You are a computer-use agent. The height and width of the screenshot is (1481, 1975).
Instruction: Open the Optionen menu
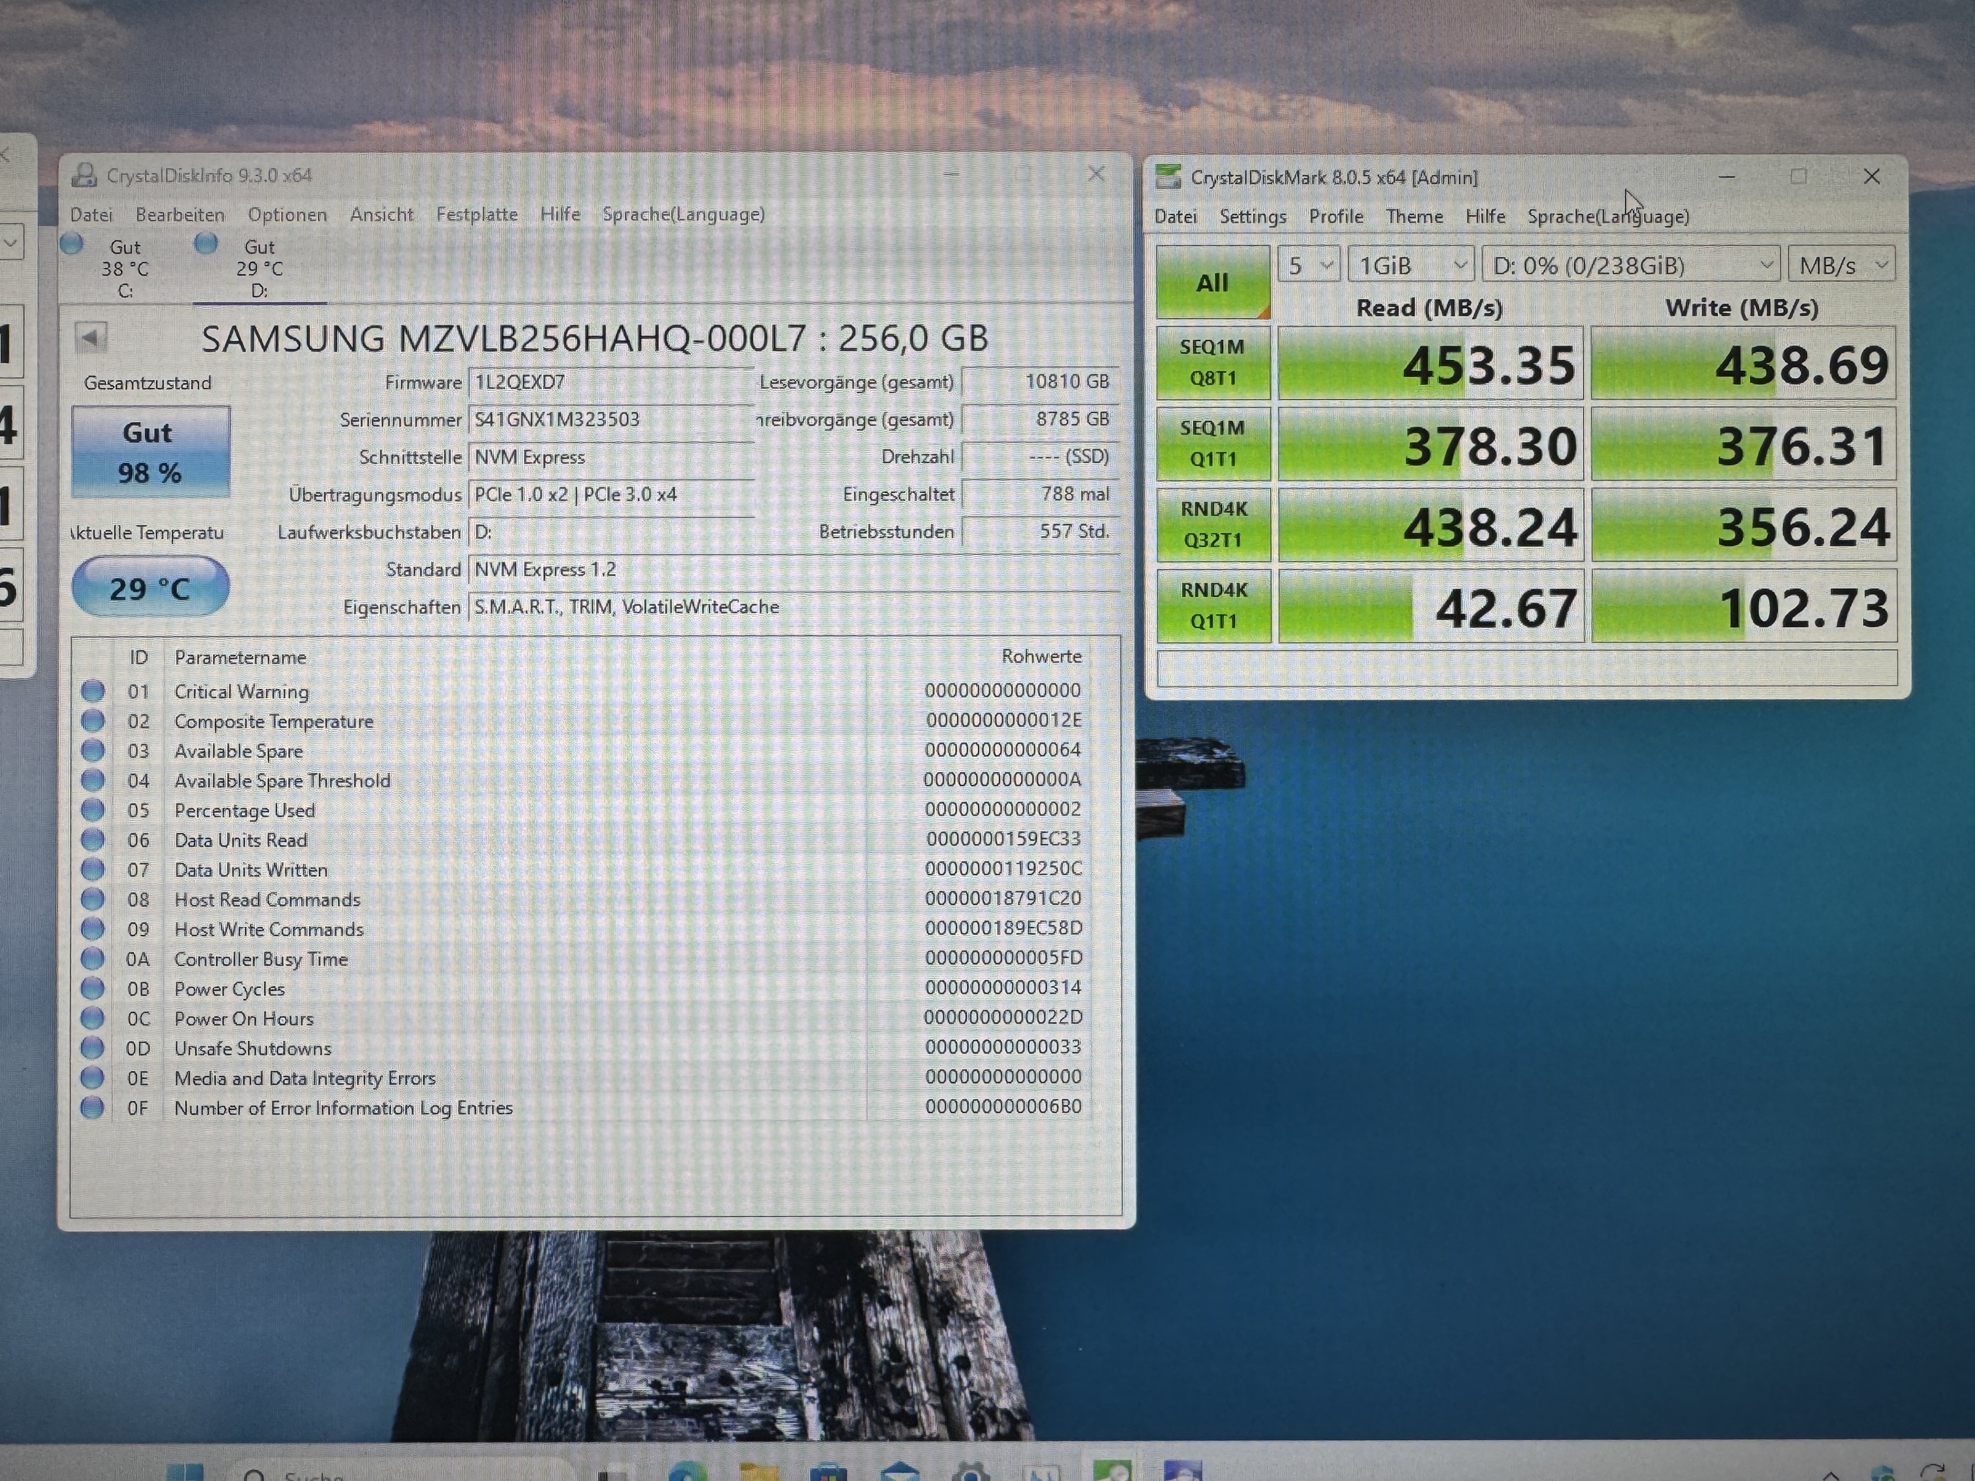click(288, 214)
